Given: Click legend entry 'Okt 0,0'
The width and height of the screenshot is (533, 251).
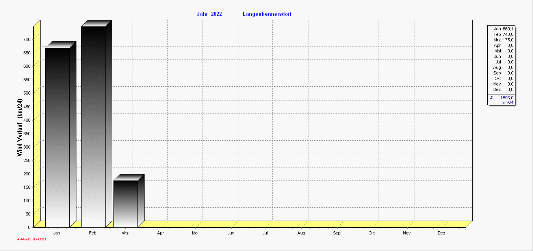Looking at the screenshot, I should click(x=503, y=78).
